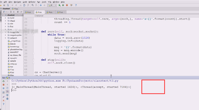Click the Redo arrow in toolbar
This screenshot has width=199, height=110.
click(16, 5)
